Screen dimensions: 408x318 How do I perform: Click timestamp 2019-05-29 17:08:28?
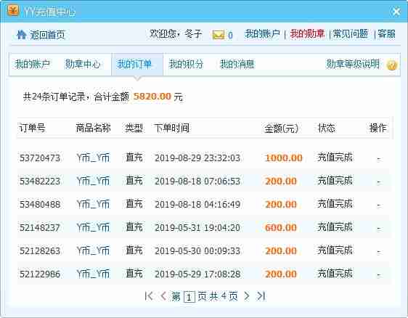[197, 274]
